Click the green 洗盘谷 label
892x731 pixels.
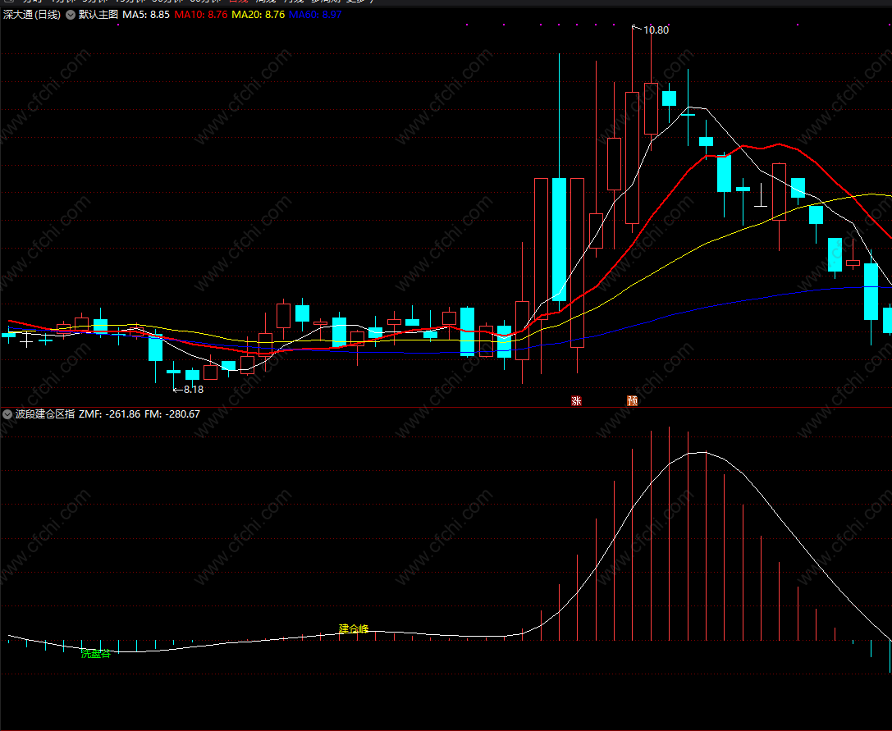pyautogui.click(x=95, y=654)
